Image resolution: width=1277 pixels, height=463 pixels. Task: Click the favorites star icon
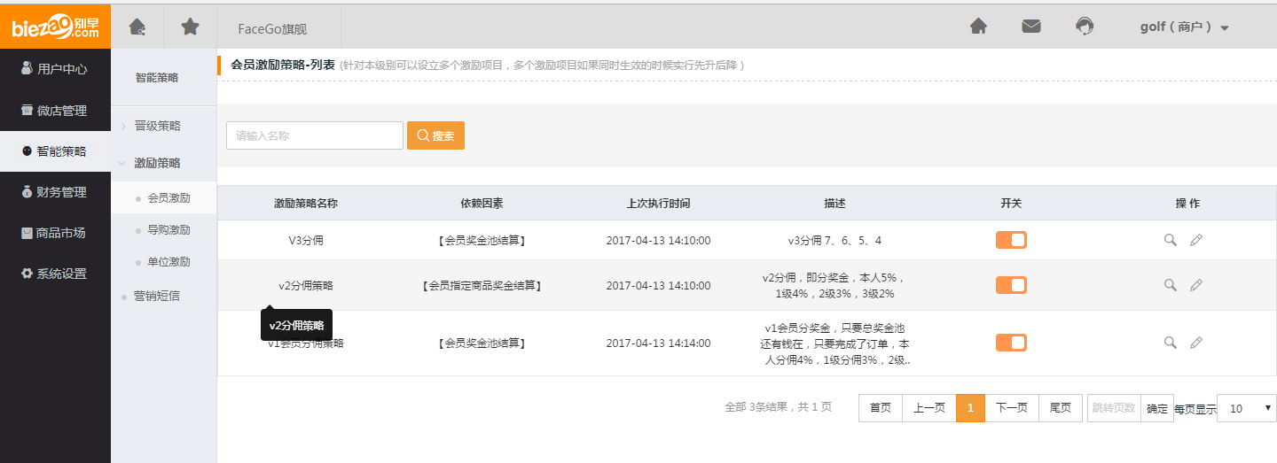click(190, 27)
